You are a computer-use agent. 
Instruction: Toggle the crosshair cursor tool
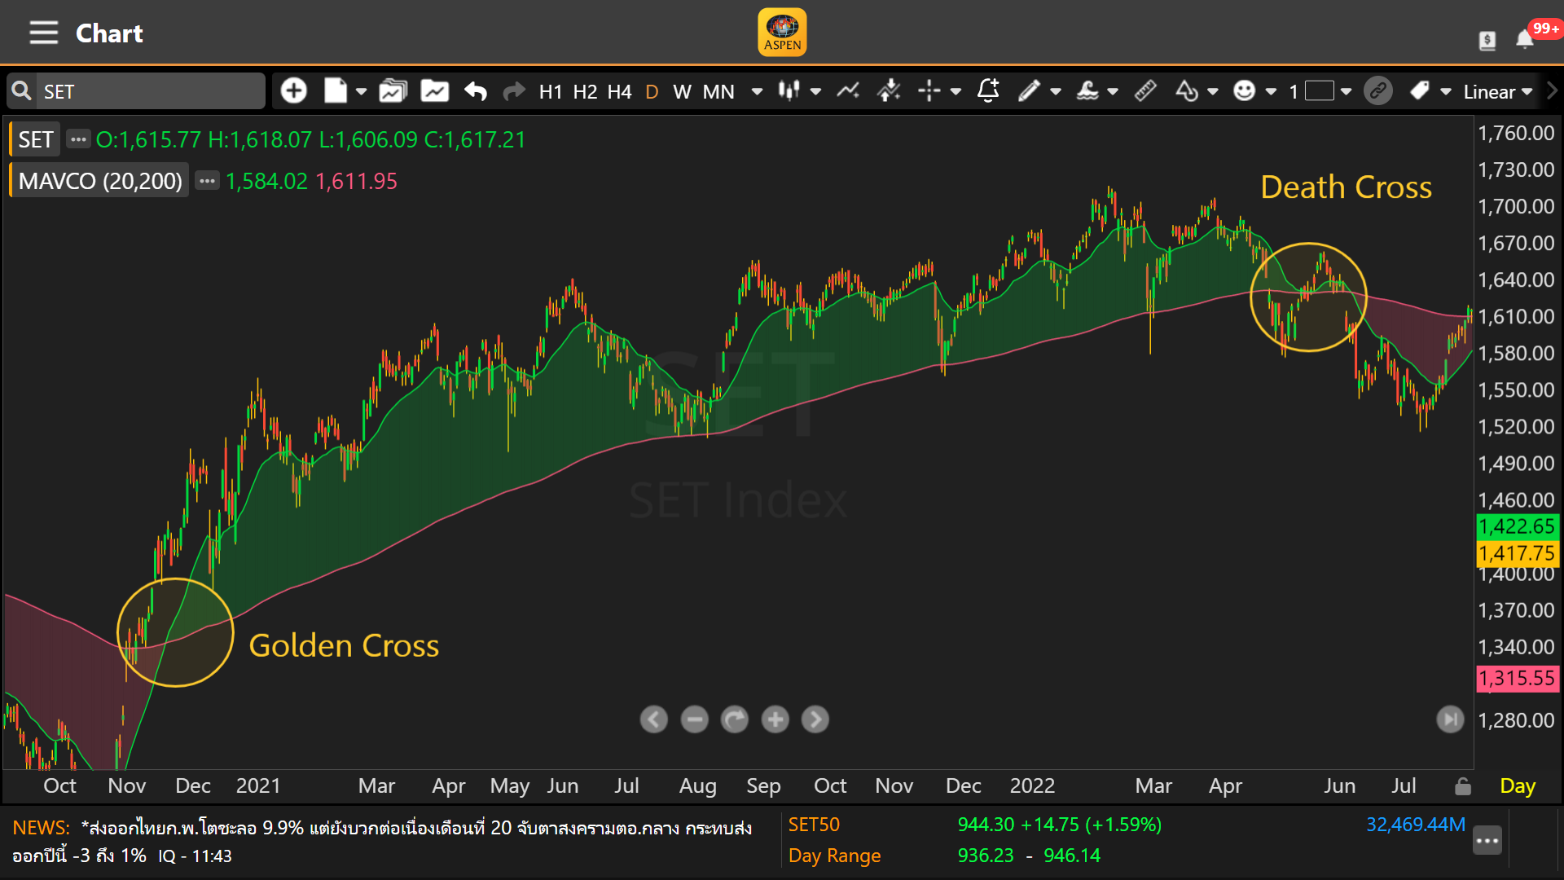tap(929, 91)
